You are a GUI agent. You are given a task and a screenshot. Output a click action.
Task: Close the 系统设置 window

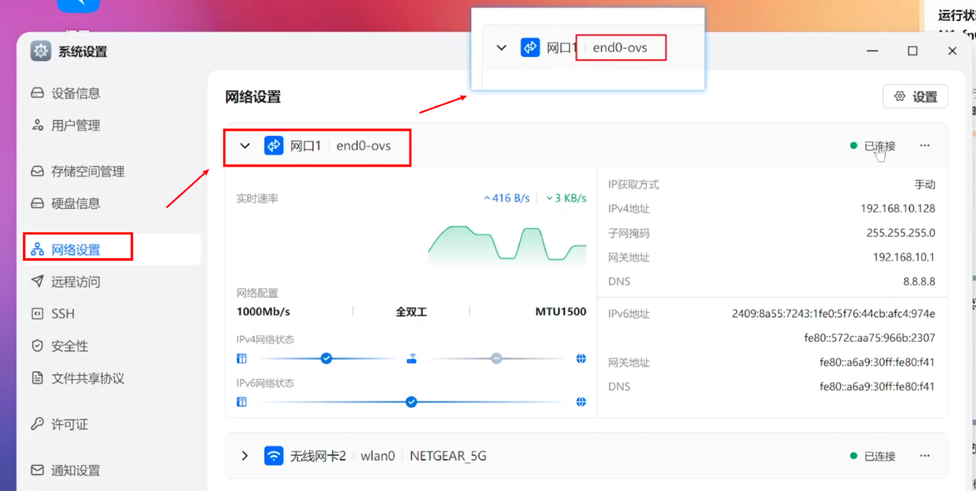pos(952,51)
